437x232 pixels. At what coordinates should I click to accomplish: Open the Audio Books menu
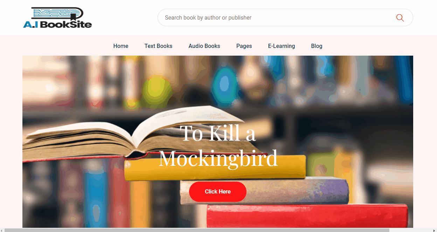point(204,46)
